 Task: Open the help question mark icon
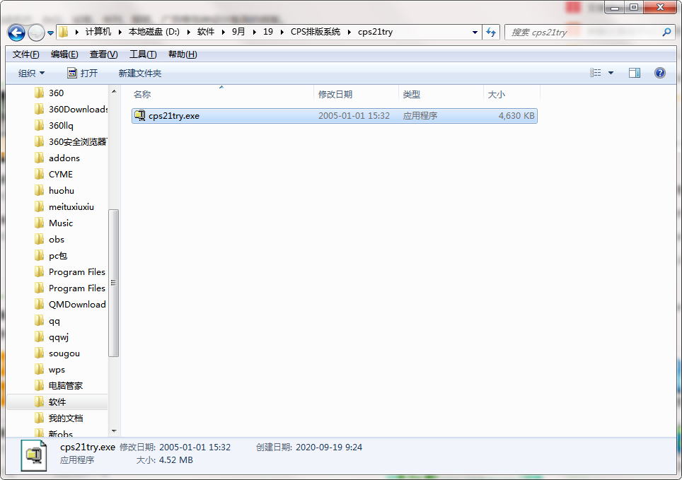coord(660,73)
